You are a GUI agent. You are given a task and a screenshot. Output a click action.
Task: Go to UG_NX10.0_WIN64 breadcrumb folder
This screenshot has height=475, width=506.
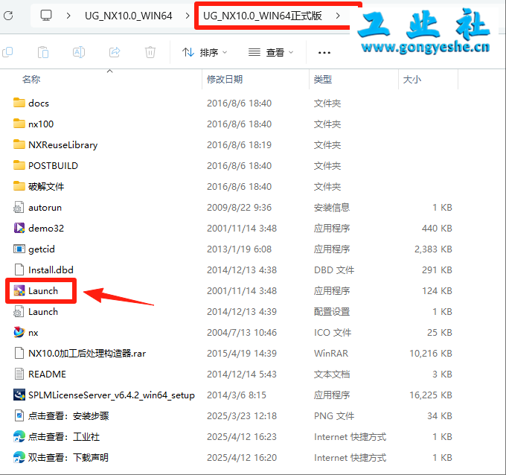click(129, 16)
